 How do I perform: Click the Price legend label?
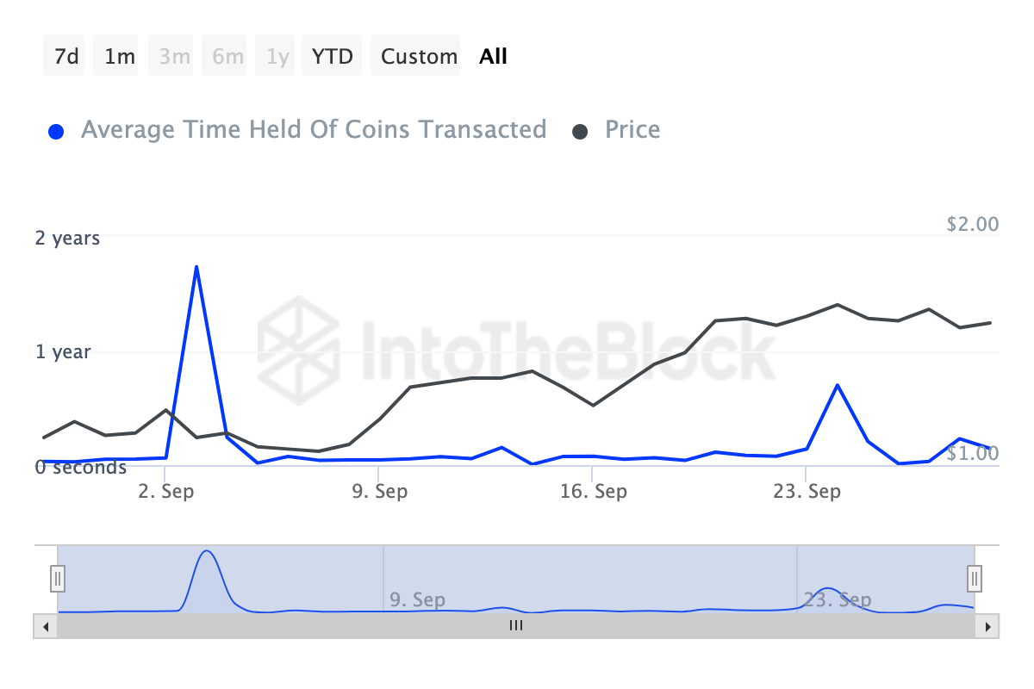coord(632,129)
